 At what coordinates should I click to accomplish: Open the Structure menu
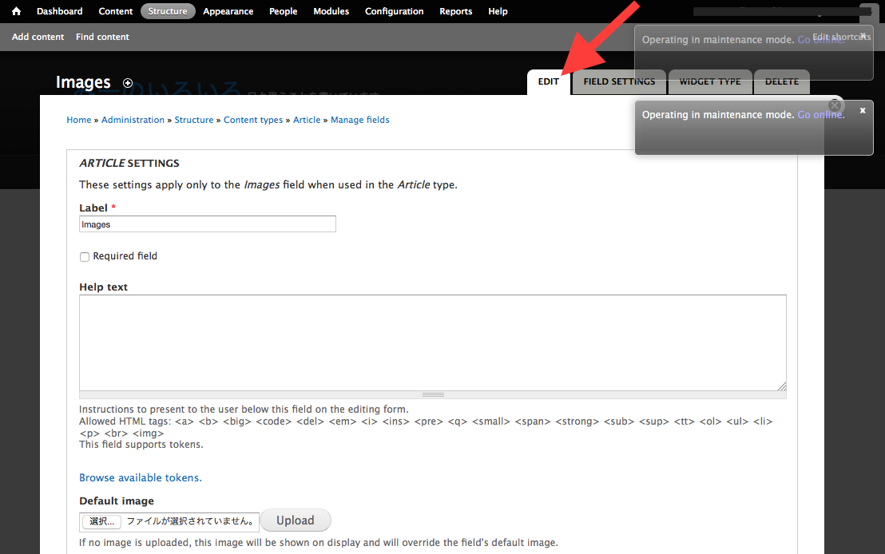click(168, 11)
